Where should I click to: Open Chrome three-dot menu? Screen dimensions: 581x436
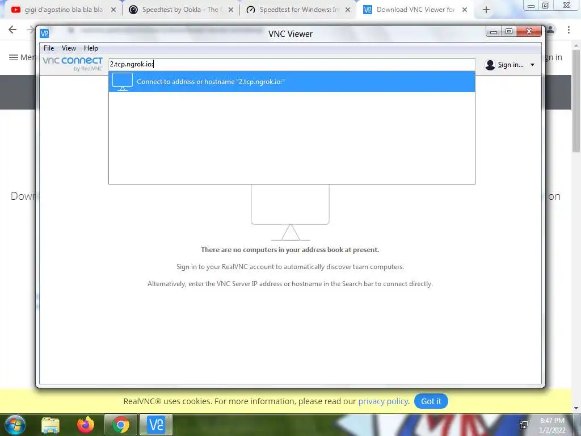click(x=569, y=30)
